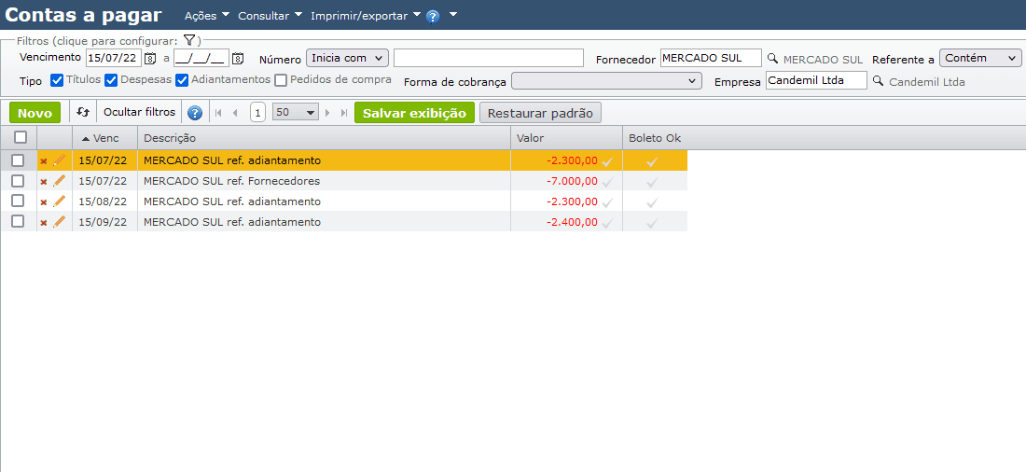Enable the Pedidos de compra filter
Viewport: 1026px width, 472px height.
281,80
